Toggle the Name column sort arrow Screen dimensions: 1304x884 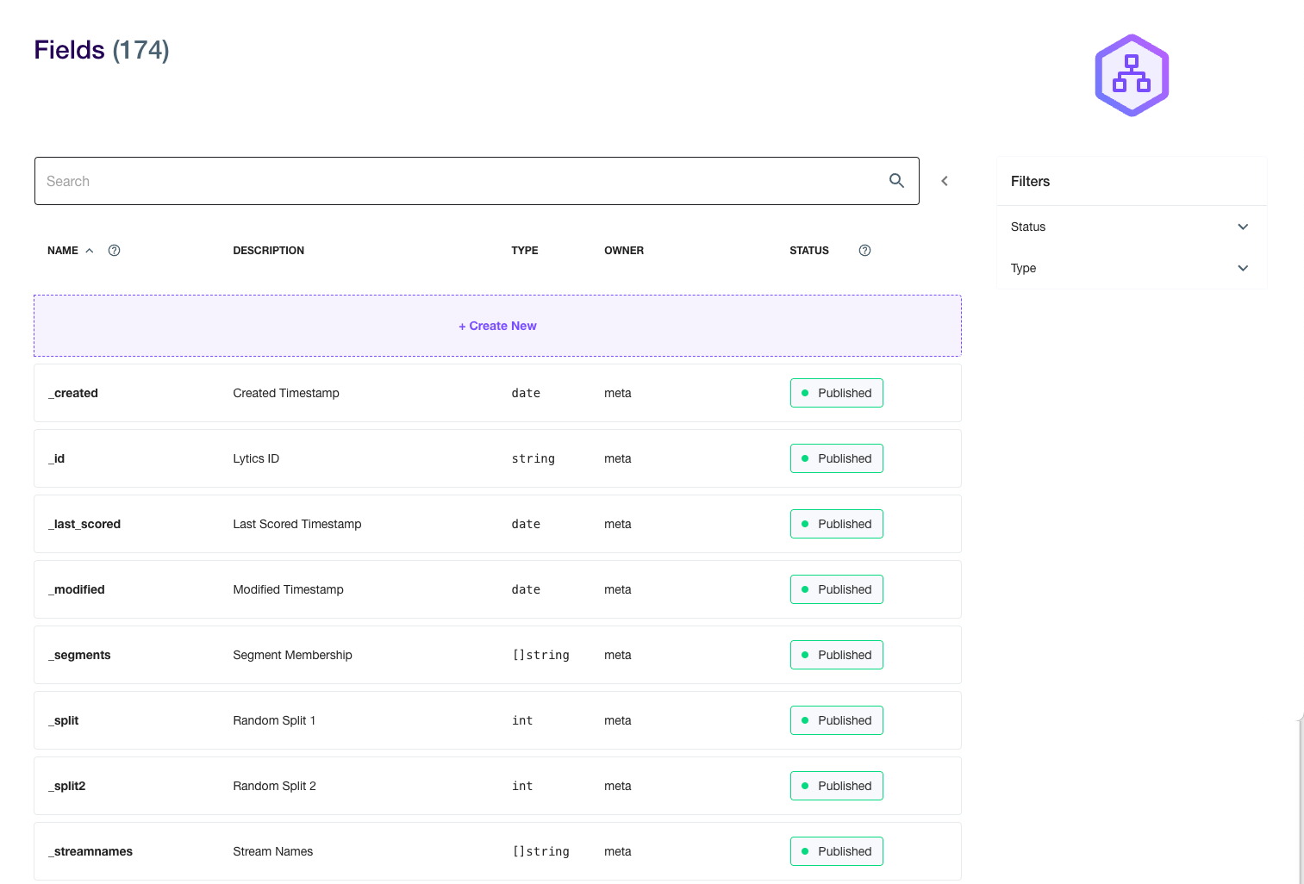(89, 251)
